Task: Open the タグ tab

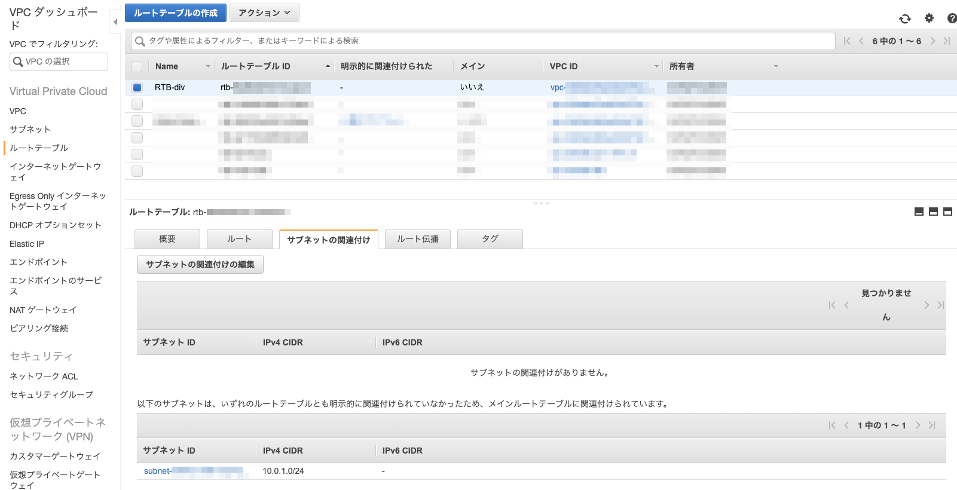Action: (490, 239)
